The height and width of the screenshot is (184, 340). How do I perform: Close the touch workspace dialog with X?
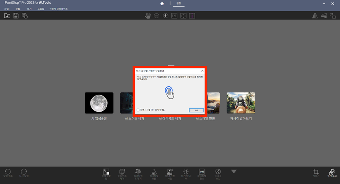coord(202,71)
